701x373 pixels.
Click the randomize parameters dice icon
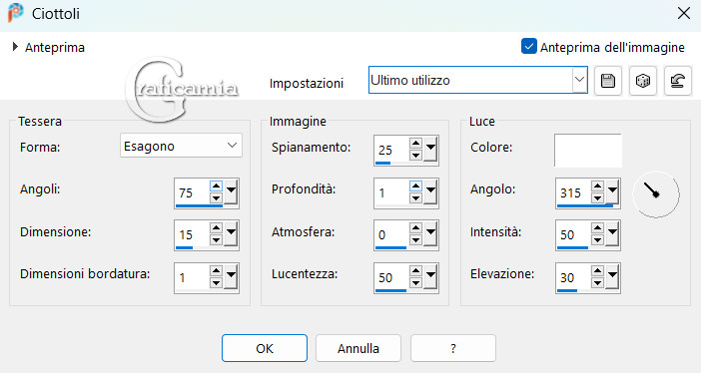(x=642, y=81)
